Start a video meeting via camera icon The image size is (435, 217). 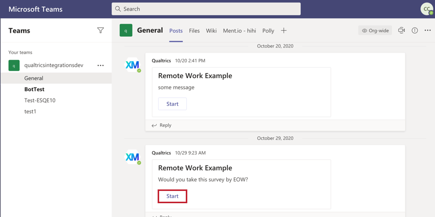pos(401,31)
